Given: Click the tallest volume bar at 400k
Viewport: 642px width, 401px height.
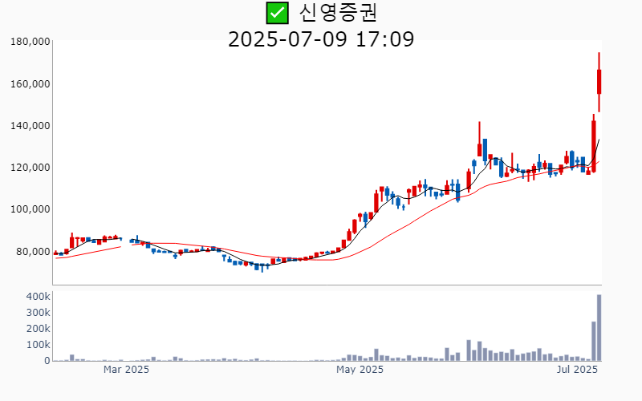Looking at the screenshot, I should point(599,328).
